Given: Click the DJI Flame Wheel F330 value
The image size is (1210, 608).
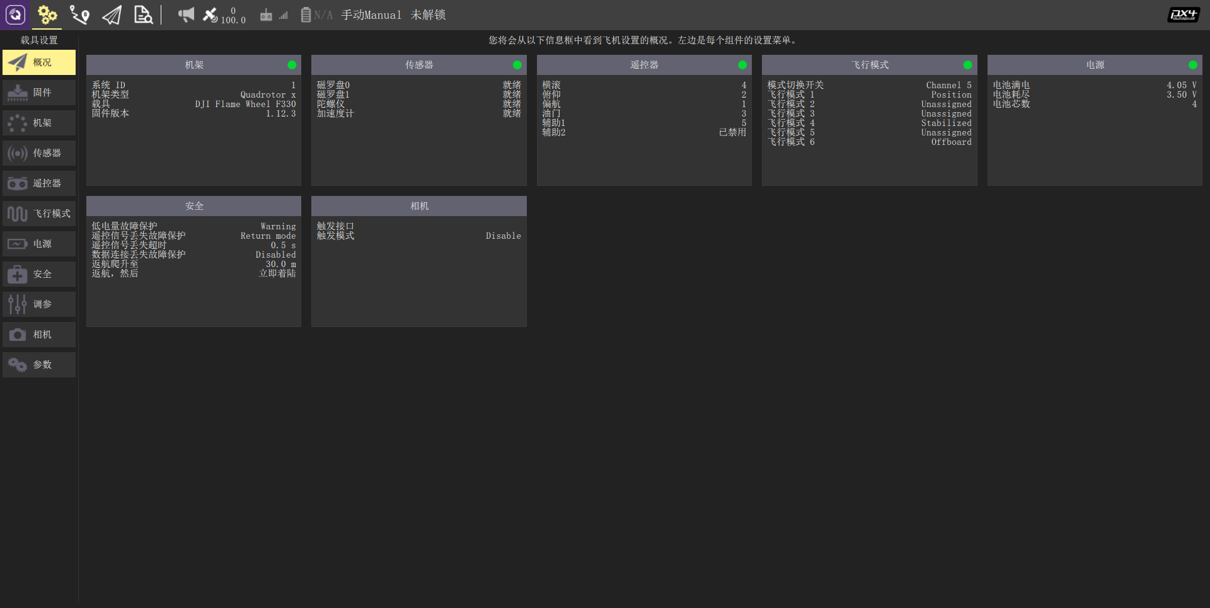Looking at the screenshot, I should pos(245,104).
